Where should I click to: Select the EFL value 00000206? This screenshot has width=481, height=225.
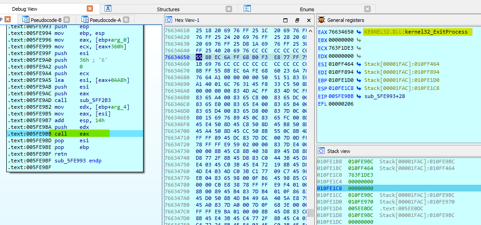[x=341, y=104]
